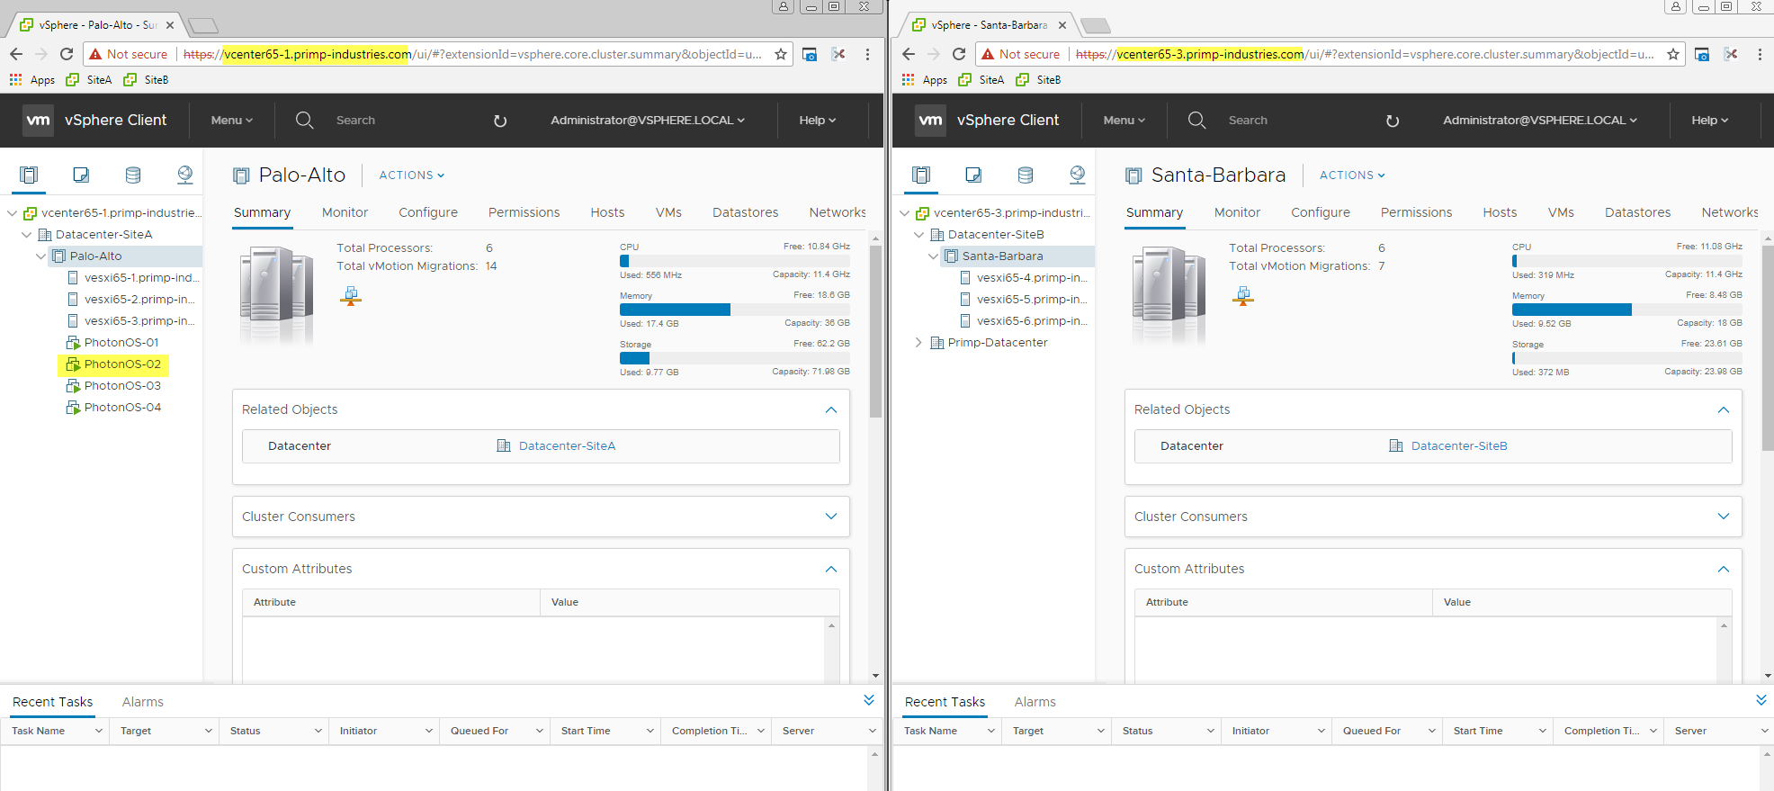This screenshot has width=1774, height=791.
Task: Open the Datacenter-SiteB link
Action: (1458, 446)
